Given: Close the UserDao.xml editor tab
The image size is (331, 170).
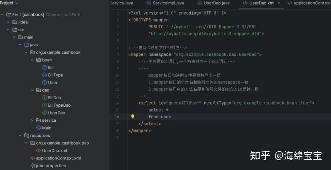Looking at the screenshot, I should [279, 3].
